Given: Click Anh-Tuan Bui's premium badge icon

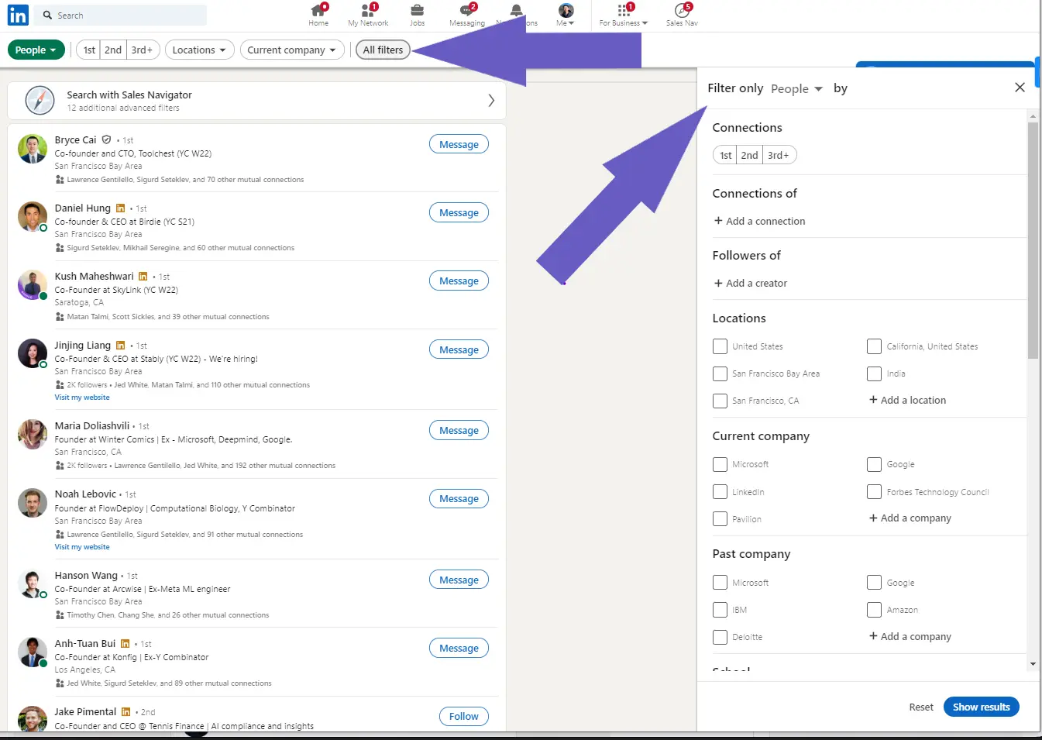Looking at the screenshot, I should tap(125, 643).
